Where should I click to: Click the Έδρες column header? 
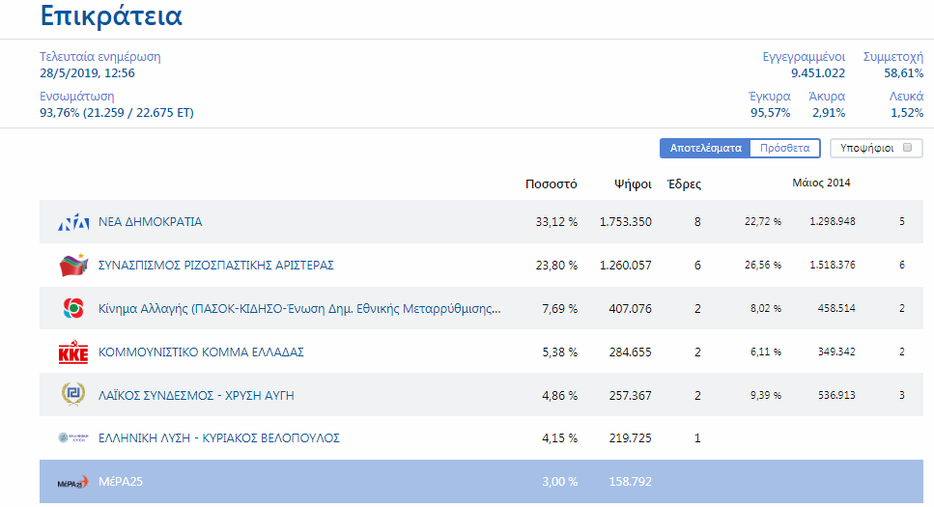tap(684, 184)
